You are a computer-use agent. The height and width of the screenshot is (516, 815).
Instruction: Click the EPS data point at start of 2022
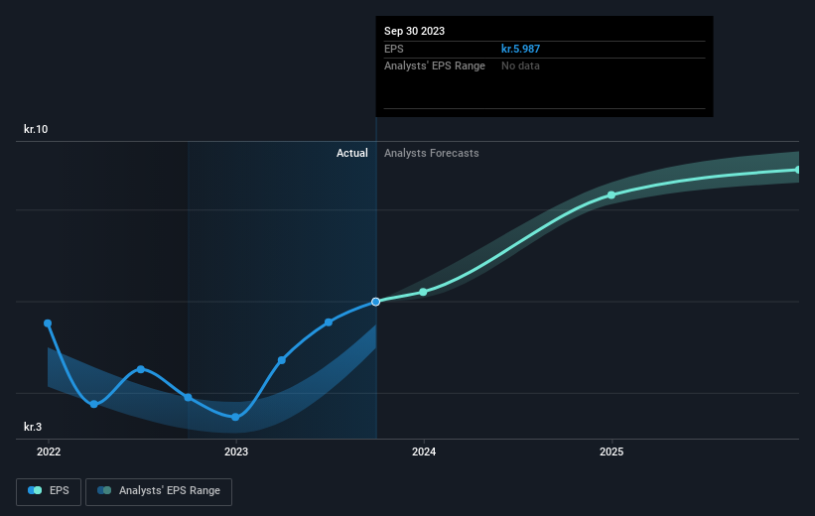tap(48, 323)
